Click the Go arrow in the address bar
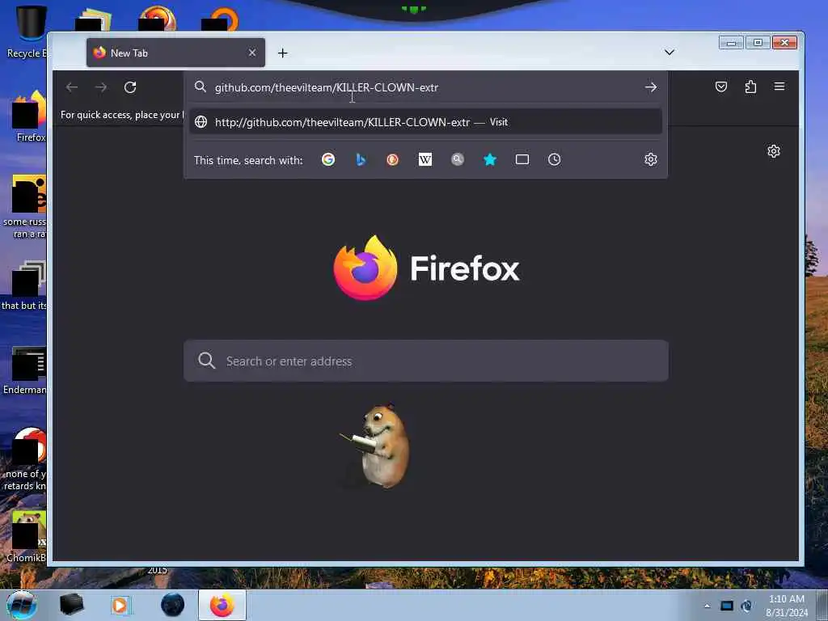This screenshot has height=621, width=828. click(x=651, y=87)
